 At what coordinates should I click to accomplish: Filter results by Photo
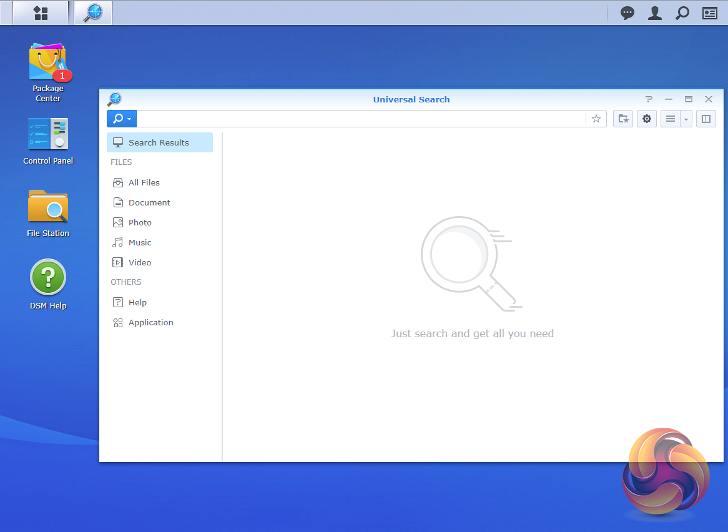160,222
